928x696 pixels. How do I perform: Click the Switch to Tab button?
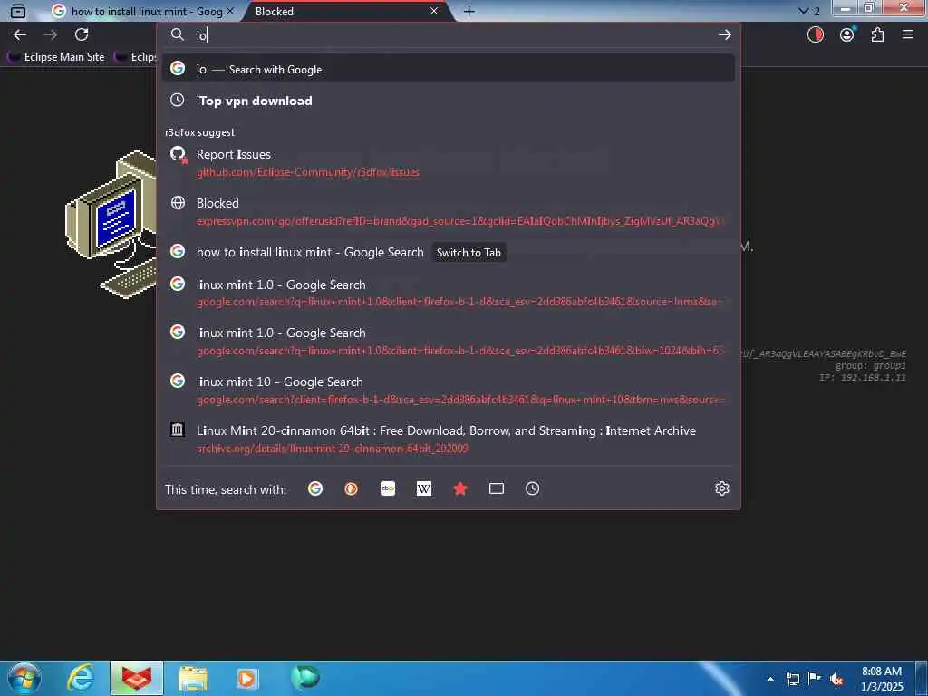point(469,253)
